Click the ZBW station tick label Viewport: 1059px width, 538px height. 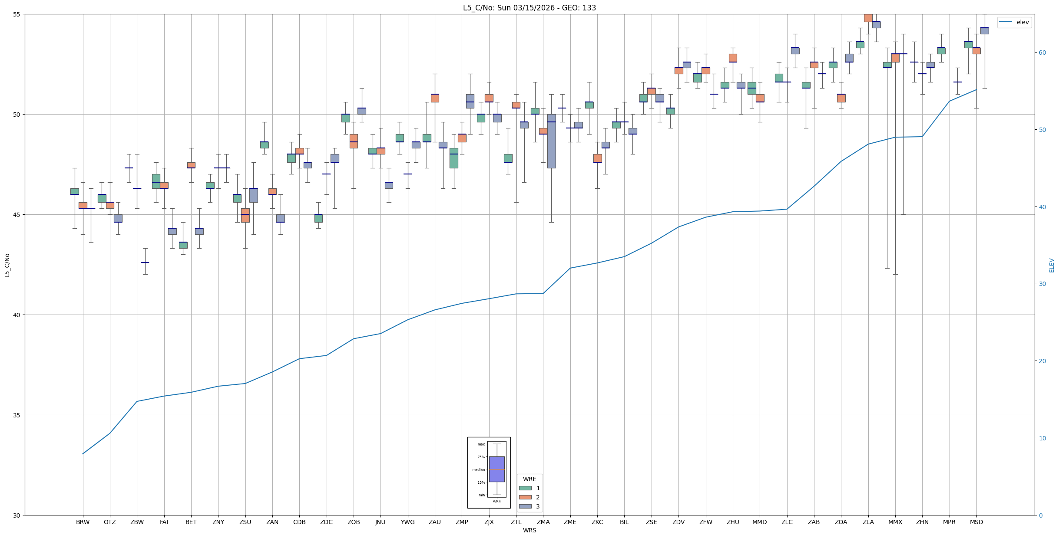click(137, 522)
